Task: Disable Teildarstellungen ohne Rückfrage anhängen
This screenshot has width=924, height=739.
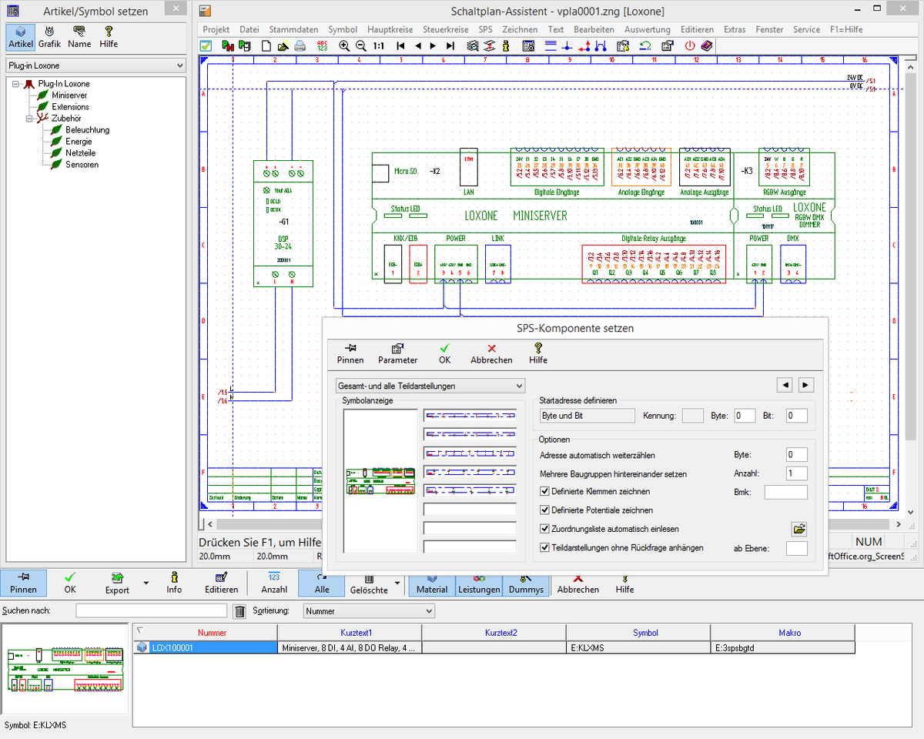Action: coord(545,548)
